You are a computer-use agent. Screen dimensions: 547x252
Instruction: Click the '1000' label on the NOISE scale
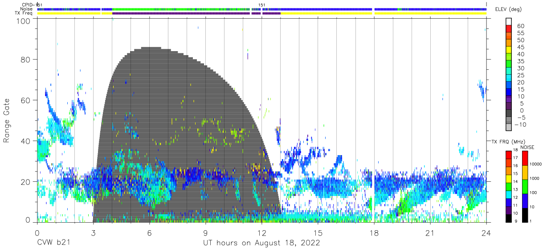[x=535, y=179]
